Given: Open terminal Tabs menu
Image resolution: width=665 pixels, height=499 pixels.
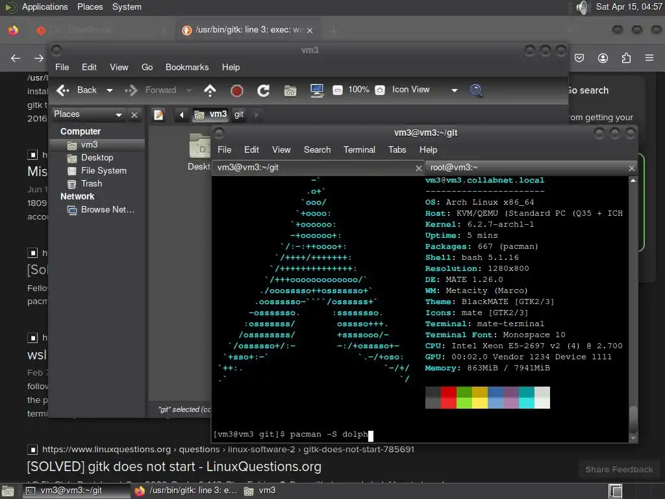Looking at the screenshot, I should pyautogui.click(x=397, y=150).
